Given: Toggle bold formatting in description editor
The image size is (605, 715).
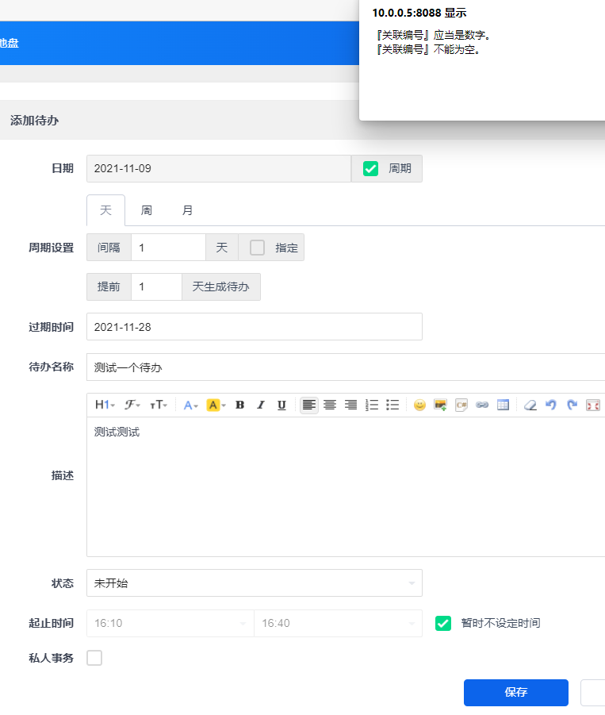Looking at the screenshot, I should click(x=240, y=405).
